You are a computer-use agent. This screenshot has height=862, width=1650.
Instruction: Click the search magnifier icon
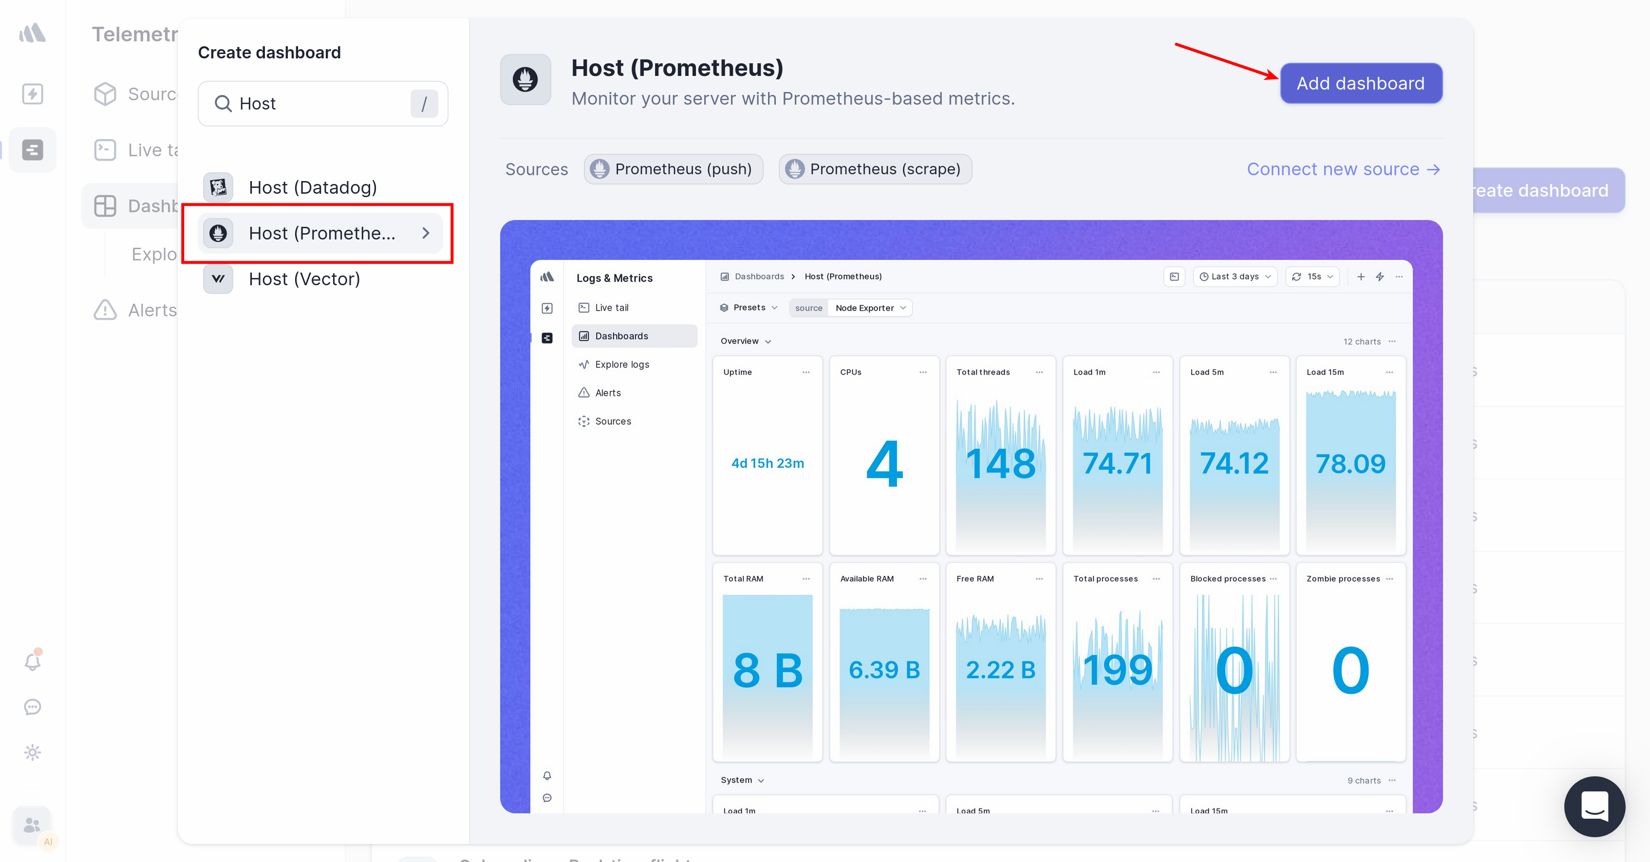click(x=222, y=104)
